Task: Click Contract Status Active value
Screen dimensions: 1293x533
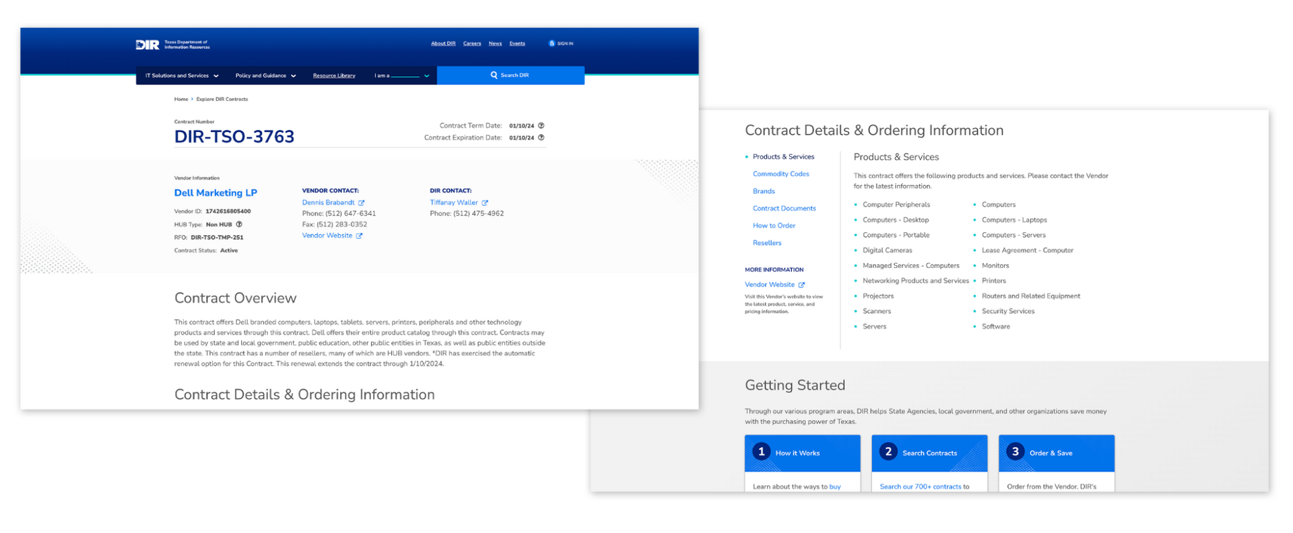Action: click(x=229, y=250)
